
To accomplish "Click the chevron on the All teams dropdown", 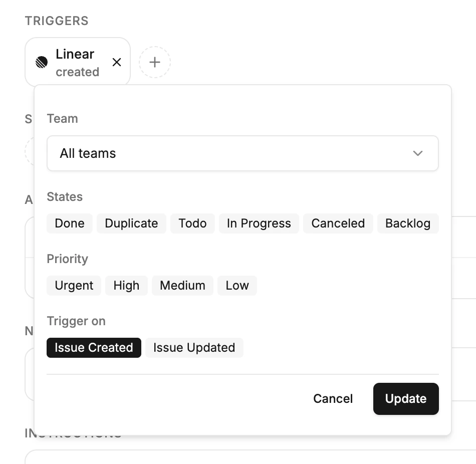I will [x=418, y=153].
